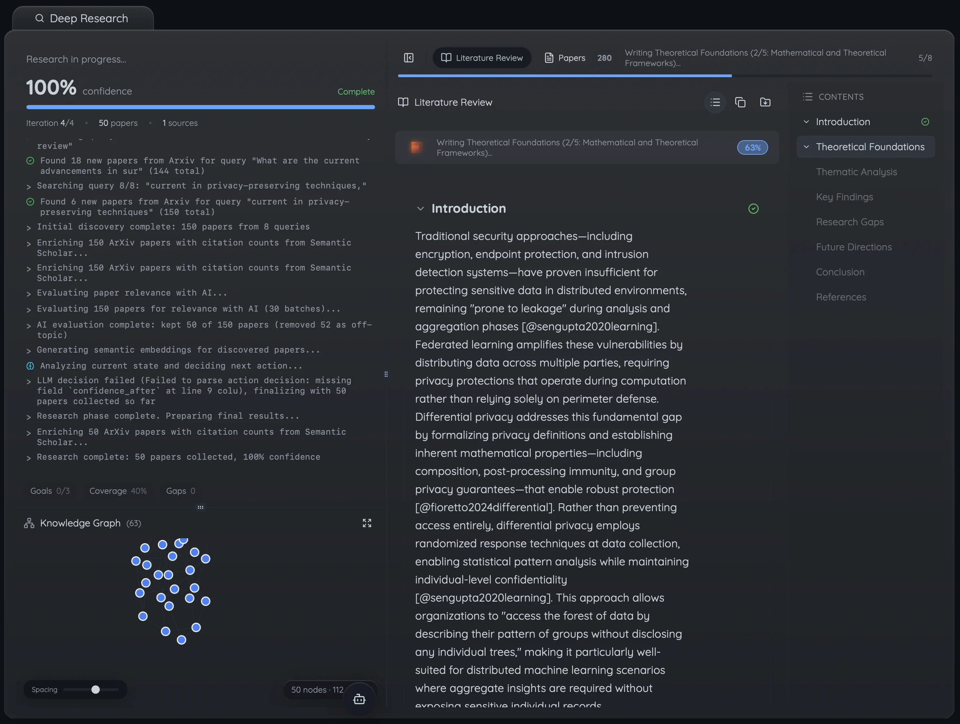Open the robot assistant icon
This screenshot has height=724, width=960.
pos(359,699)
